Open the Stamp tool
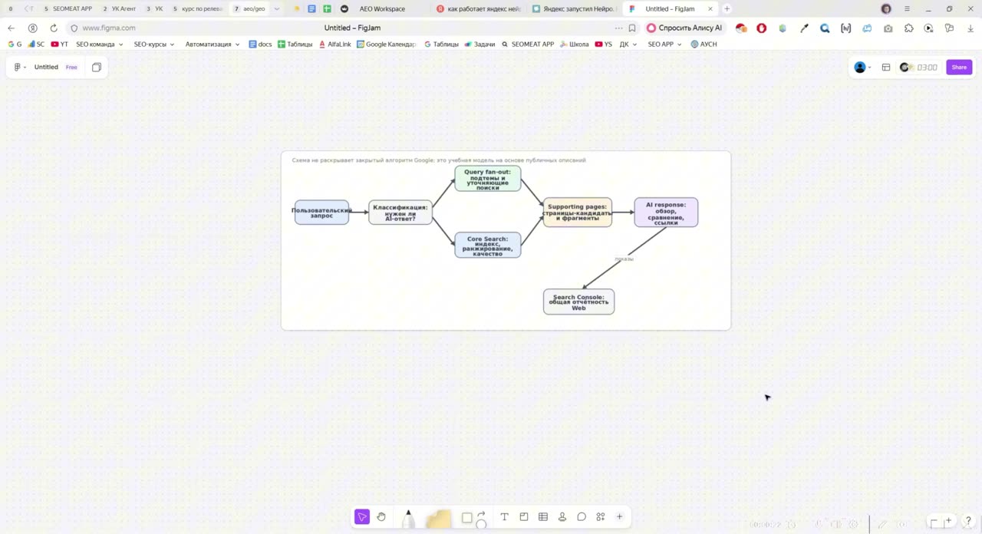The width and height of the screenshot is (982, 534). click(562, 517)
